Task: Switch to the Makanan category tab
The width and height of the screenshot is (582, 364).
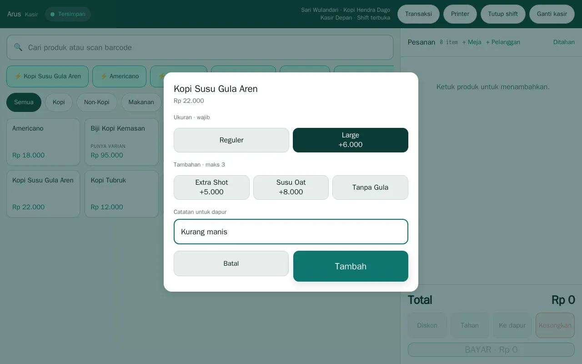Action: pyautogui.click(x=141, y=102)
